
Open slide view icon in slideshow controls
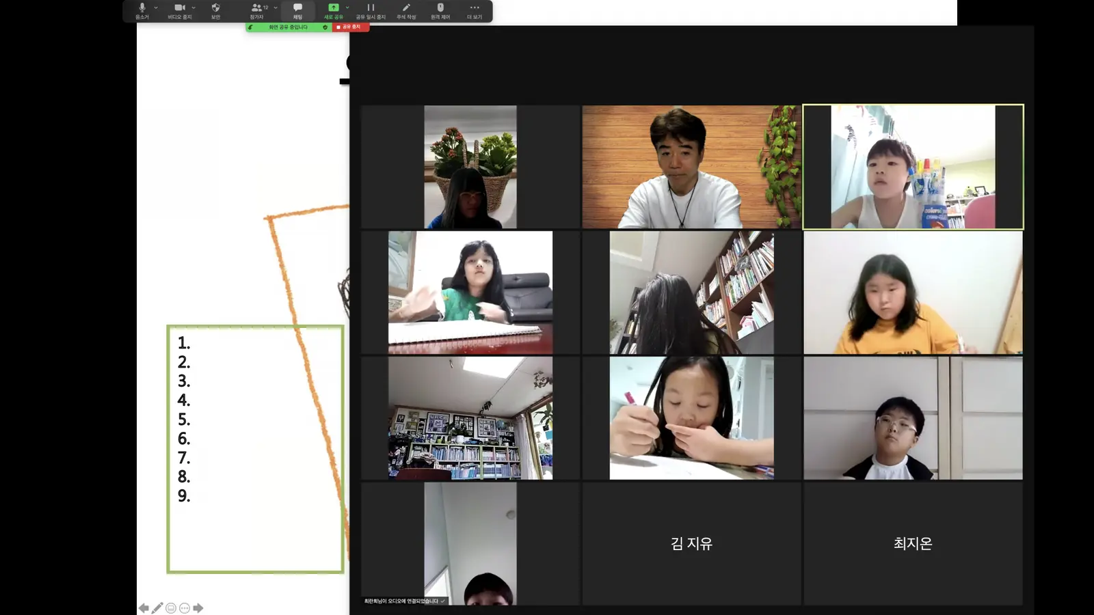tap(171, 608)
